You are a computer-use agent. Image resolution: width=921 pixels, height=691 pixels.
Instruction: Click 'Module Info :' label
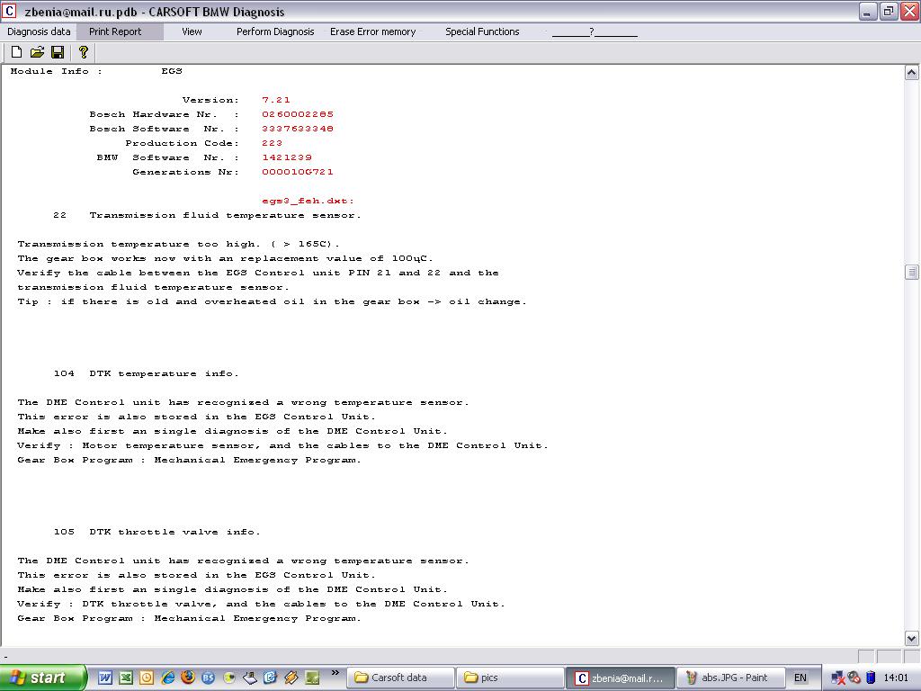pos(57,71)
